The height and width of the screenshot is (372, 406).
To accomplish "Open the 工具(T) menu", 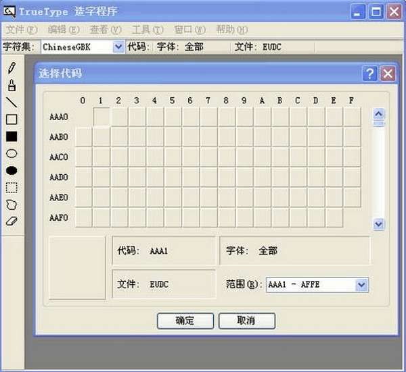I will point(148,30).
